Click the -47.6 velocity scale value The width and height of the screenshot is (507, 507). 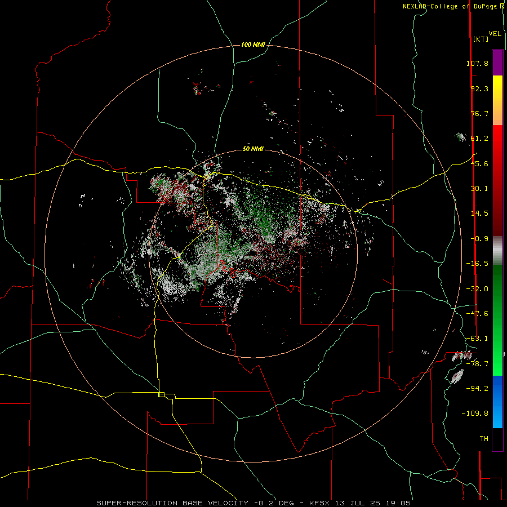[x=477, y=314]
